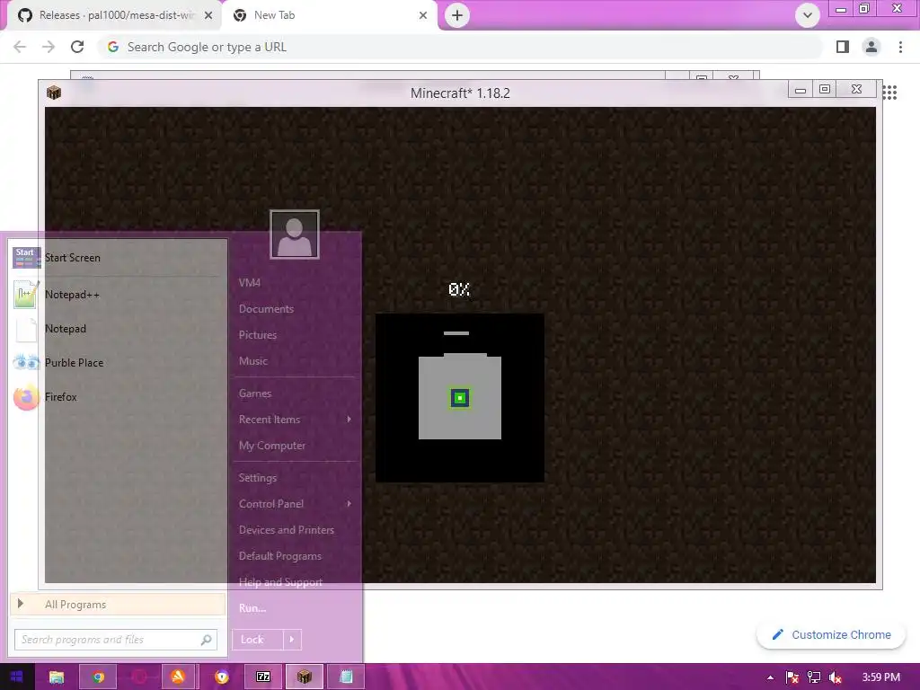920x690 pixels.
Task: Go back in Chrome
Action: click(x=20, y=47)
